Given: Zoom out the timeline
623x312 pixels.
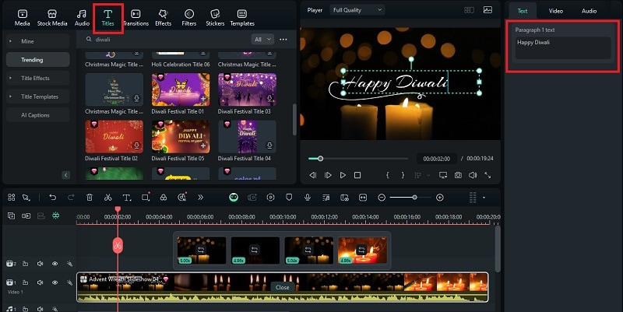Looking at the screenshot, I should 382,198.
